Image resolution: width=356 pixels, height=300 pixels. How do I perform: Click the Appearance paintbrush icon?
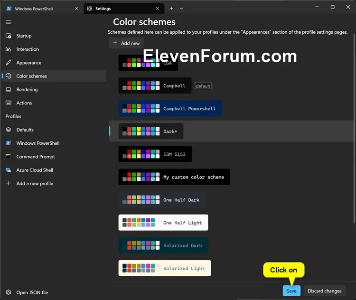click(9, 63)
